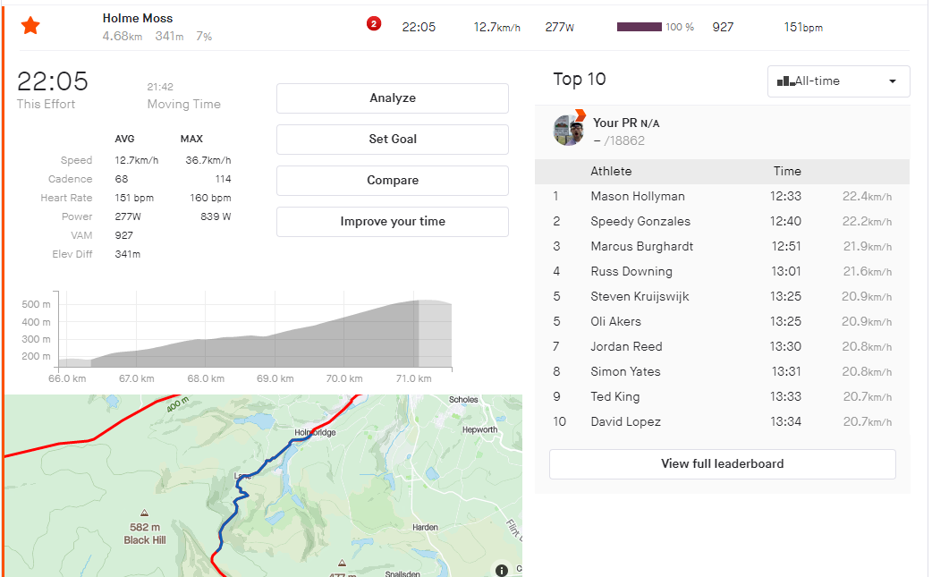Click the athlete profile avatar
Image resolution: width=932 pixels, height=577 pixels.
pos(568,130)
